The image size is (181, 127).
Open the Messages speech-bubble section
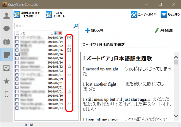click(6, 28)
